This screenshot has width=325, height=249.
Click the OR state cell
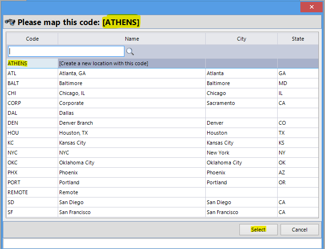click(298, 182)
